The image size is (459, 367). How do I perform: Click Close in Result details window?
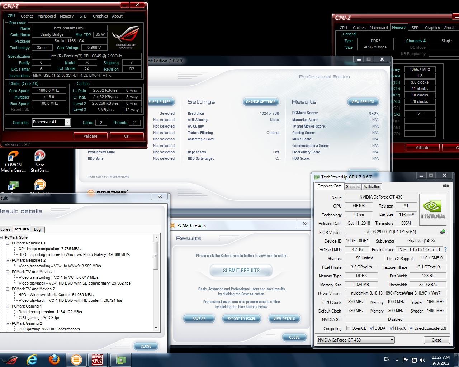click(146, 346)
